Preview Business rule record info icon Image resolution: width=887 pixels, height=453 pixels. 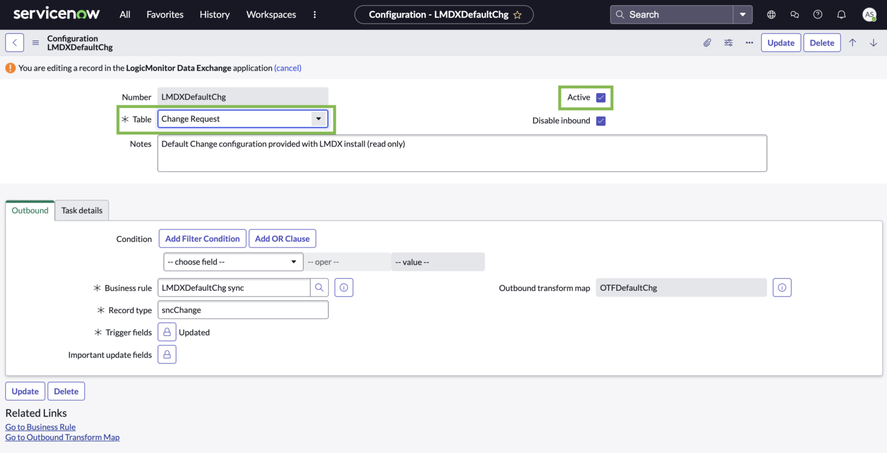344,287
